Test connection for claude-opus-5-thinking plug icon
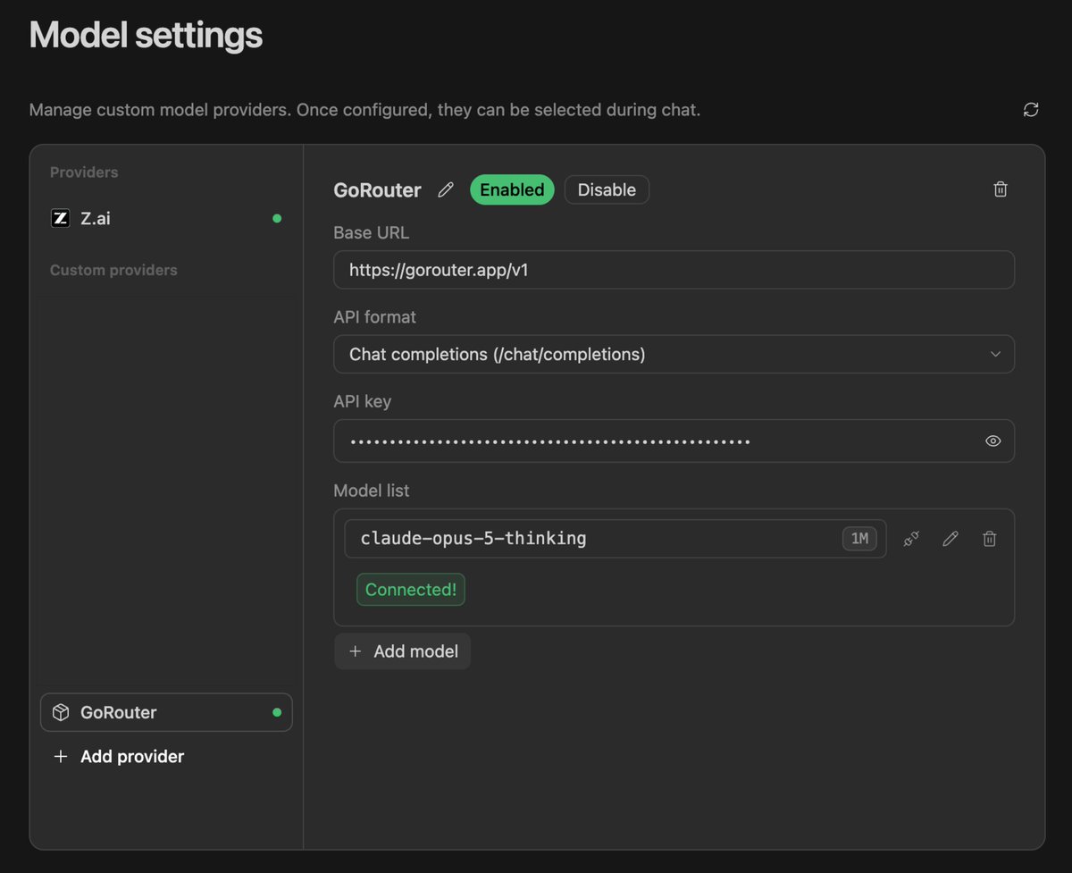 pyautogui.click(x=911, y=539)
